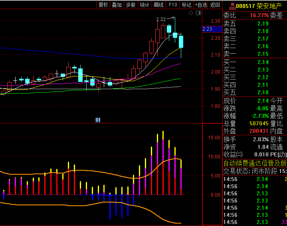The height and width of the screenshot is (226, 287).
Task: Open F10 company information
Action: pos(172,5)
